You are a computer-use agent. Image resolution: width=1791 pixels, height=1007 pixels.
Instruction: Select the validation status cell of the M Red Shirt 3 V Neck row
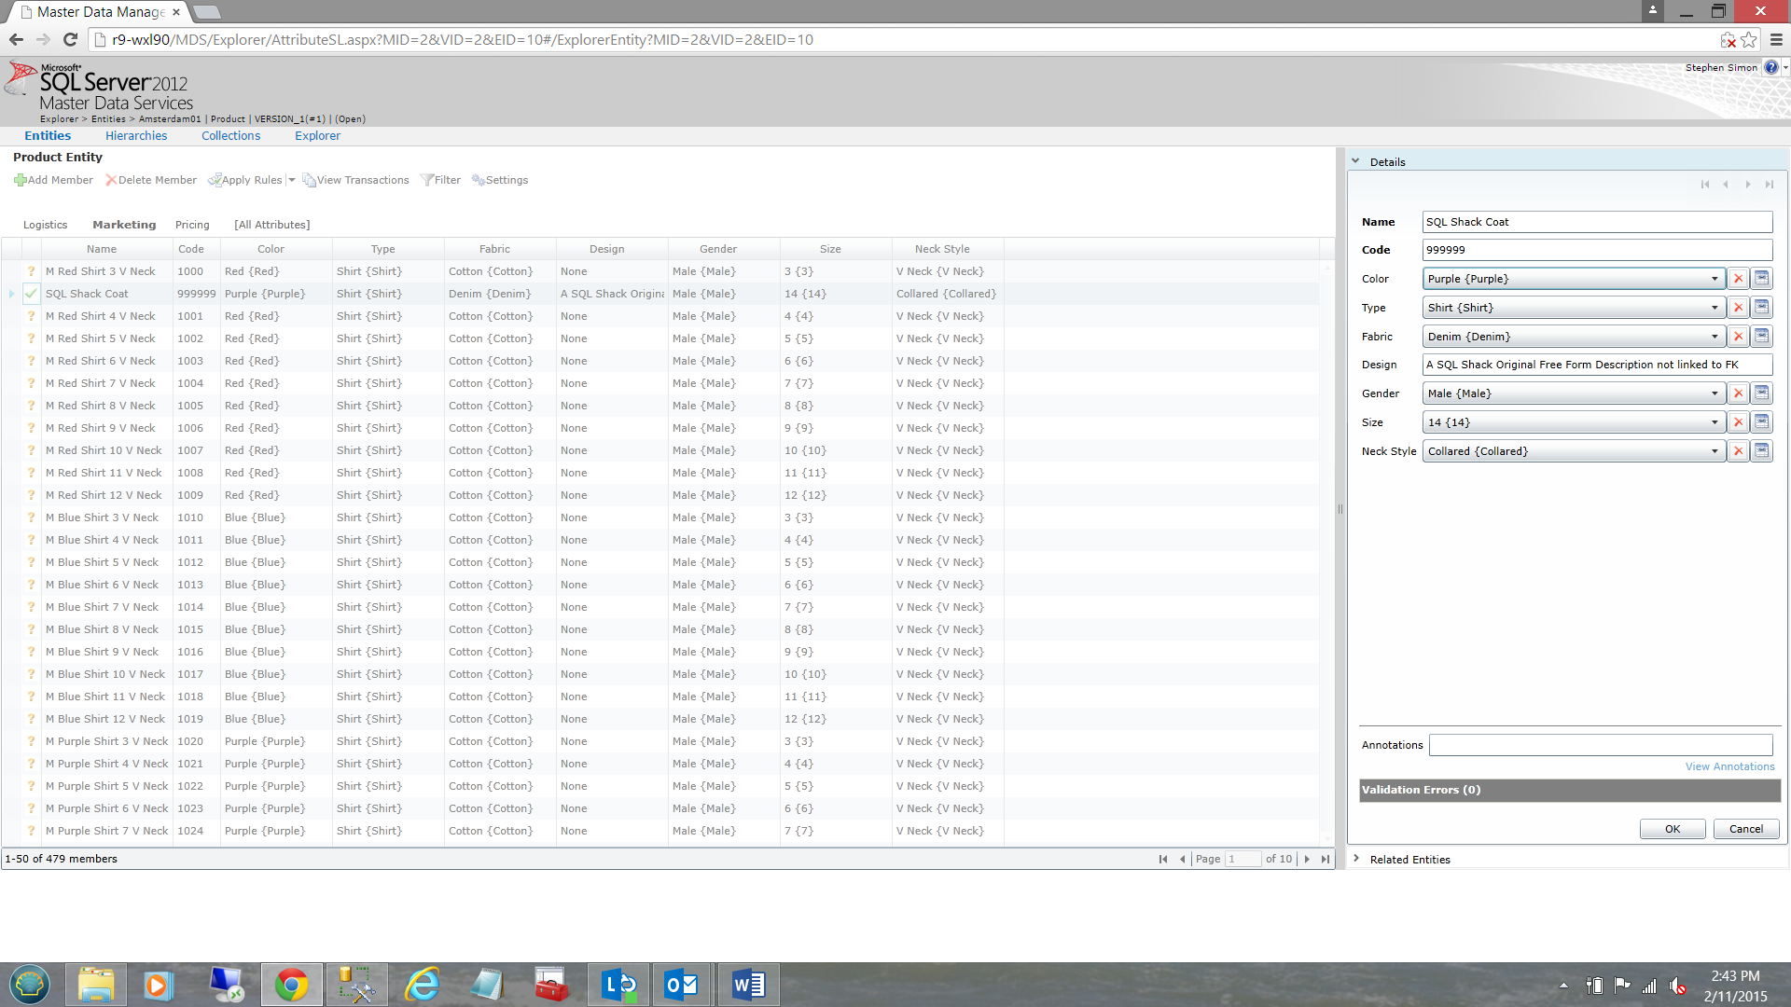point(31,271)
